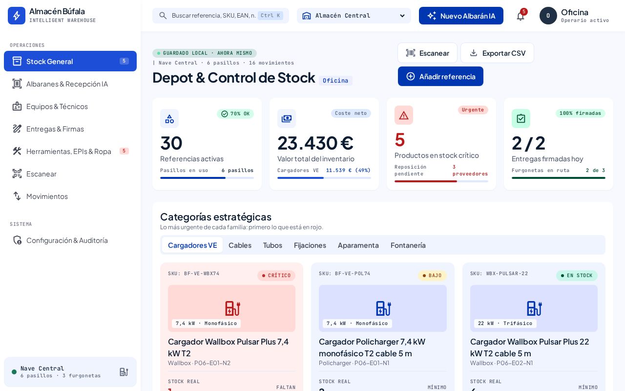Click the warning triangle on stock crítico card
The image size is (625, 391).
click(404, 115)
